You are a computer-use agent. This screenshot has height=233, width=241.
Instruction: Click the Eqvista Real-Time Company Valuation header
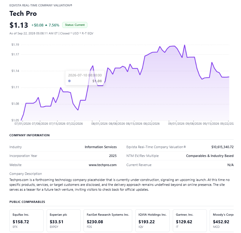(41, 5)
